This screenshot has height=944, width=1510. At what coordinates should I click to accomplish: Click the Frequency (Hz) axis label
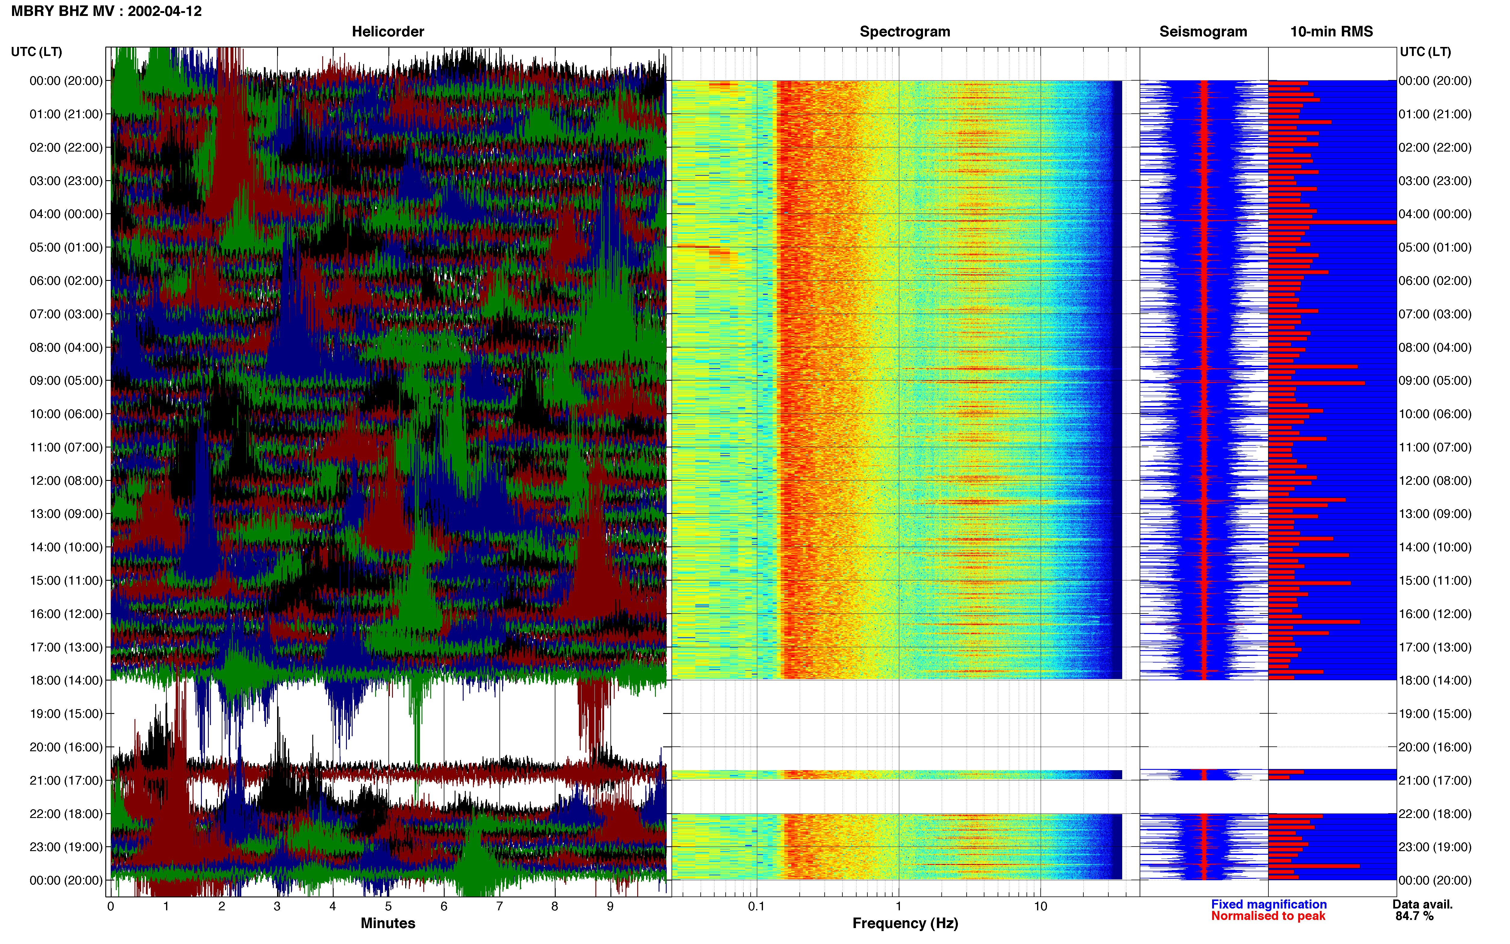point(905,923)
